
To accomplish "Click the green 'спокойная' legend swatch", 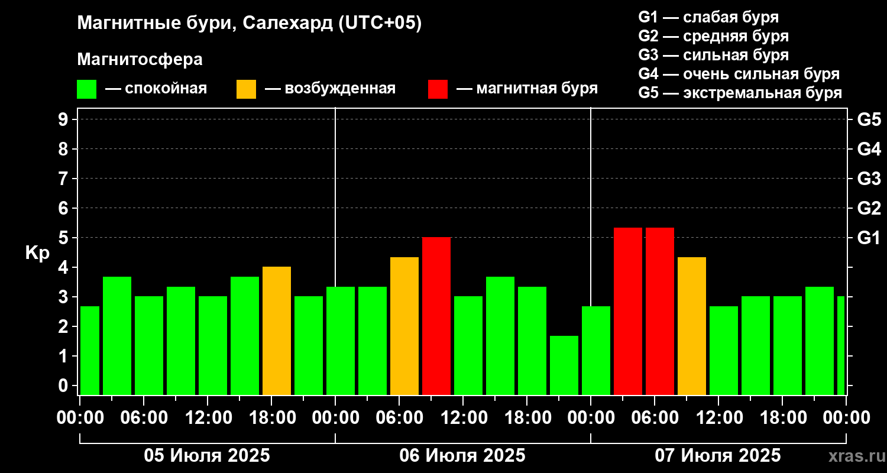I will tap(87, 89).
